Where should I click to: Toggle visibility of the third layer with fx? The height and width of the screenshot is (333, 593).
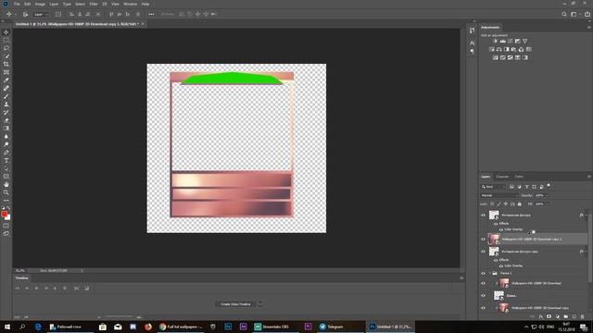pos(483,252)
